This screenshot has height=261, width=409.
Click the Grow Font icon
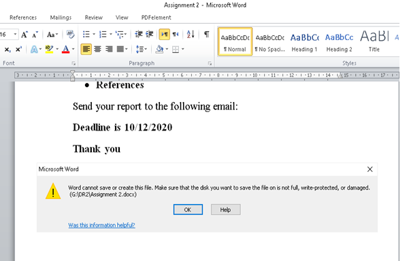[24, 35]
